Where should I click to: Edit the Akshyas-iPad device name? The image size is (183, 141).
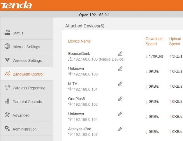coord(120,129)
